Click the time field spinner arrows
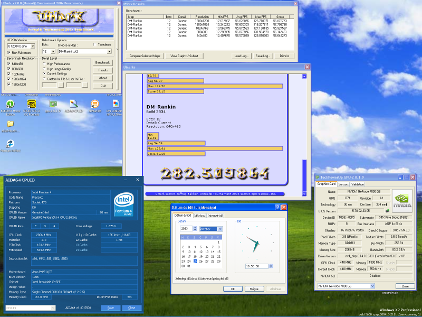Viewport: 422px width, 317px height. [x=271, y=266]
